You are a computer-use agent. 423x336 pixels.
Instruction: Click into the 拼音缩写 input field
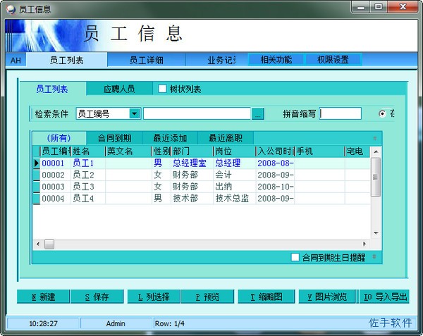coord(340,113)
